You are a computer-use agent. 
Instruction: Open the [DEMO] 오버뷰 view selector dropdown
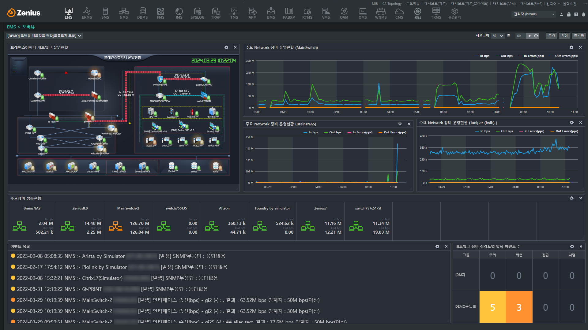(44, 36)
